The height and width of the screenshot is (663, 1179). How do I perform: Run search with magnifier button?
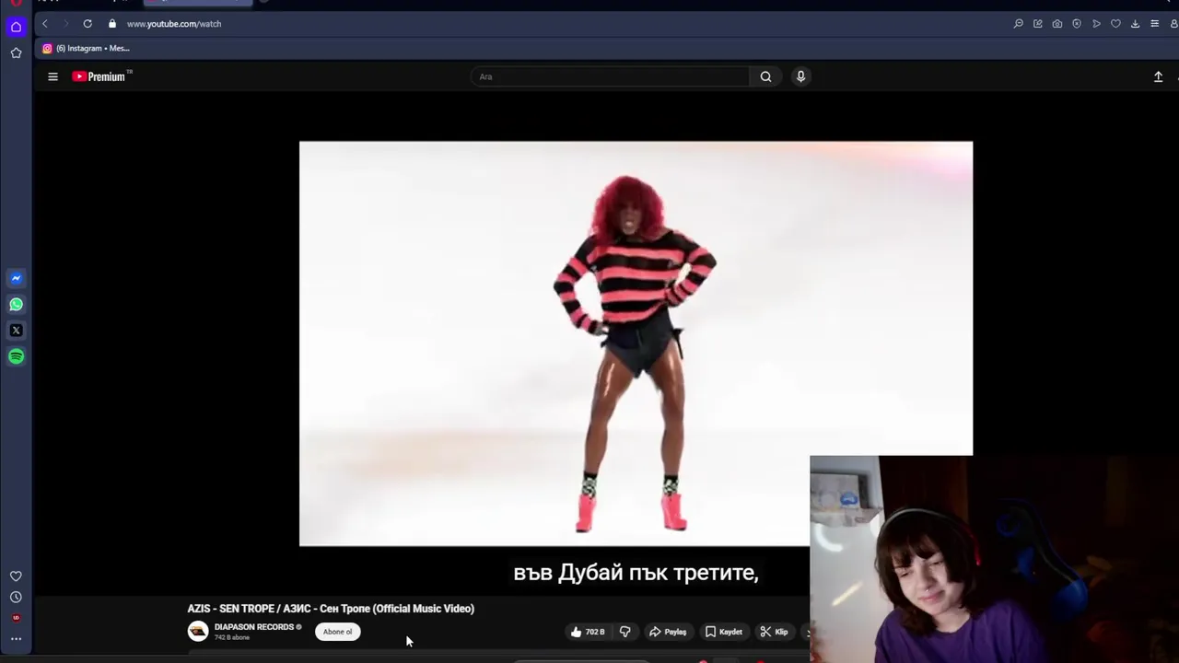[x=765, y=76]
